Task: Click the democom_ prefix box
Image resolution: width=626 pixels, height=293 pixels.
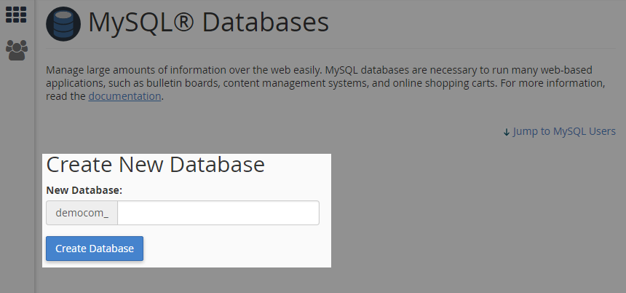Action: click(x=82, y=213)
